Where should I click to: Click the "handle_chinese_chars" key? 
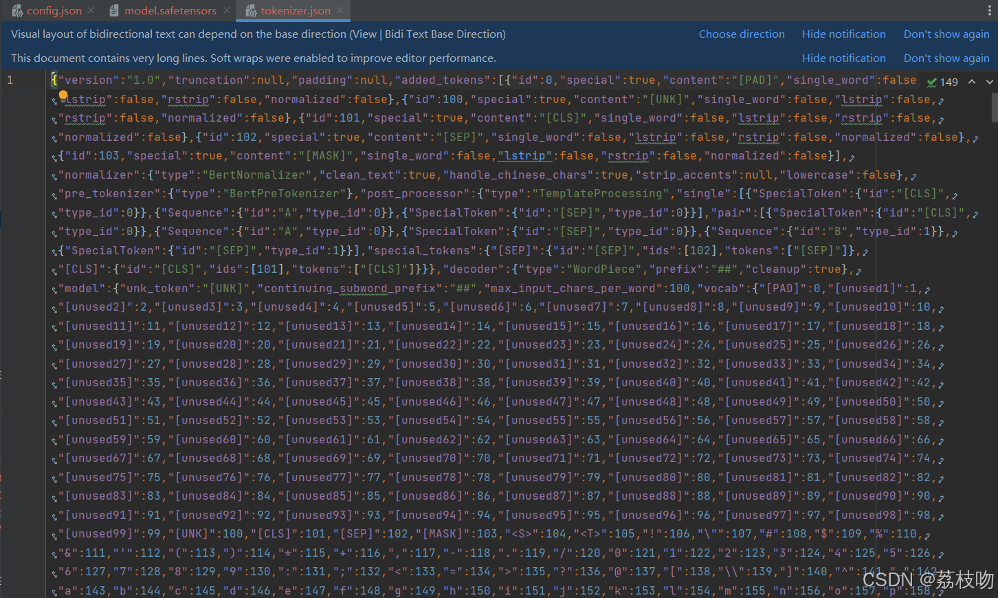(518, 175)
